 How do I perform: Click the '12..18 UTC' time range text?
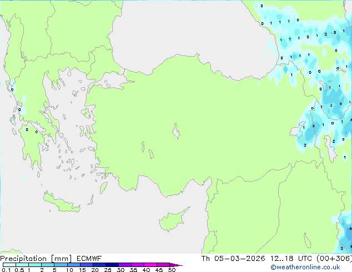pos(291,259)
